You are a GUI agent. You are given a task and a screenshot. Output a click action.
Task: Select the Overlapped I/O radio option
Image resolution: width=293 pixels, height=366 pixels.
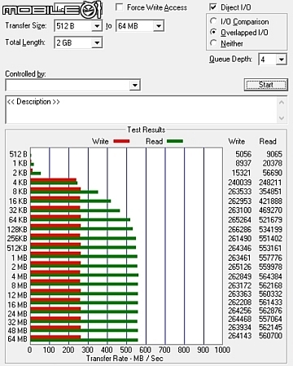click(213, 32)
